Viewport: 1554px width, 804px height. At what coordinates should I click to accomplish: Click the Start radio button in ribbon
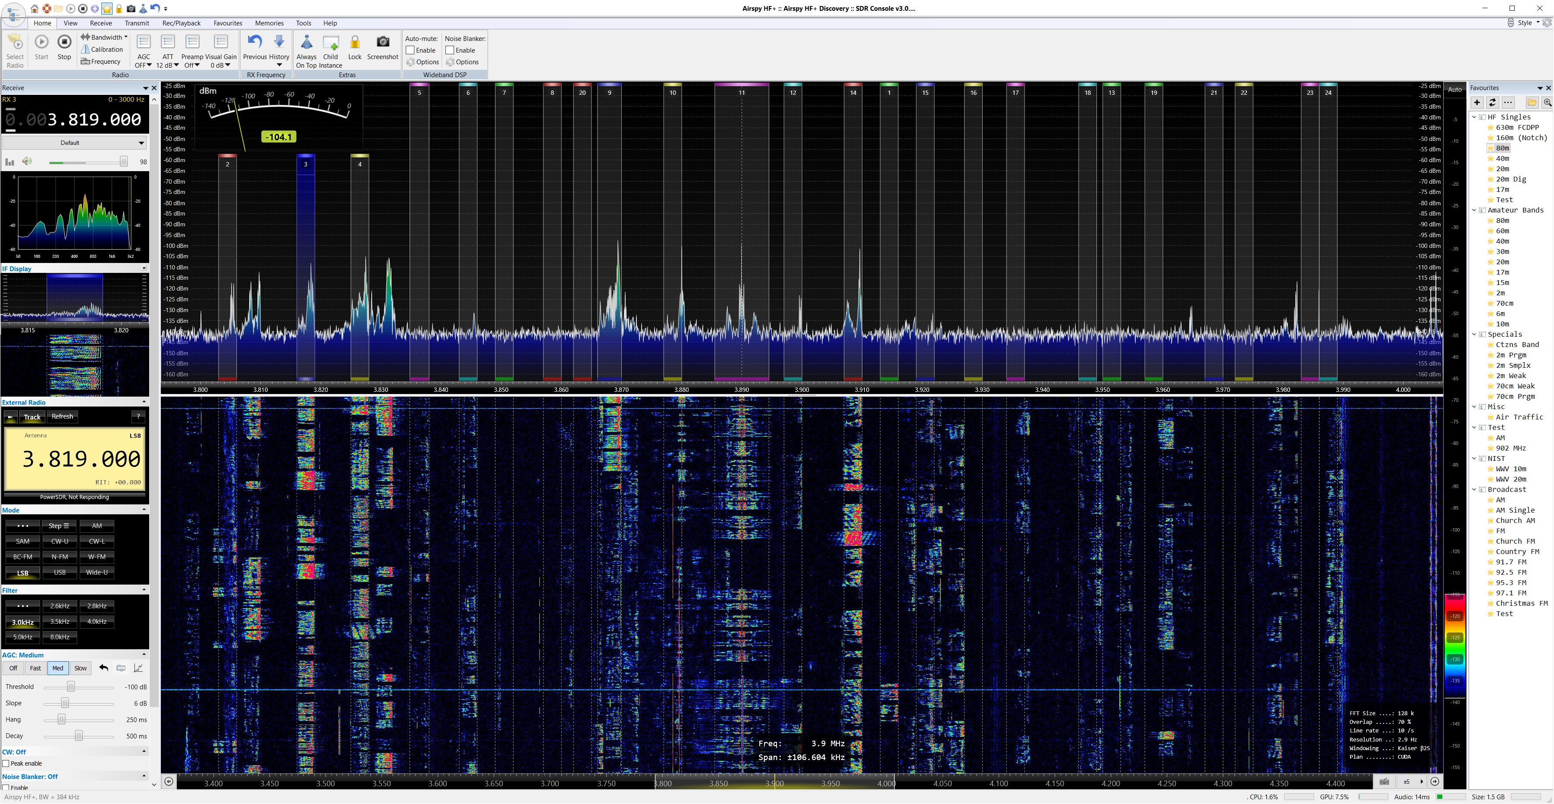point(41,48)
